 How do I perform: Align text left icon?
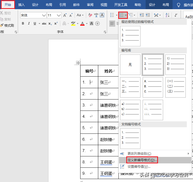(112, 23)
